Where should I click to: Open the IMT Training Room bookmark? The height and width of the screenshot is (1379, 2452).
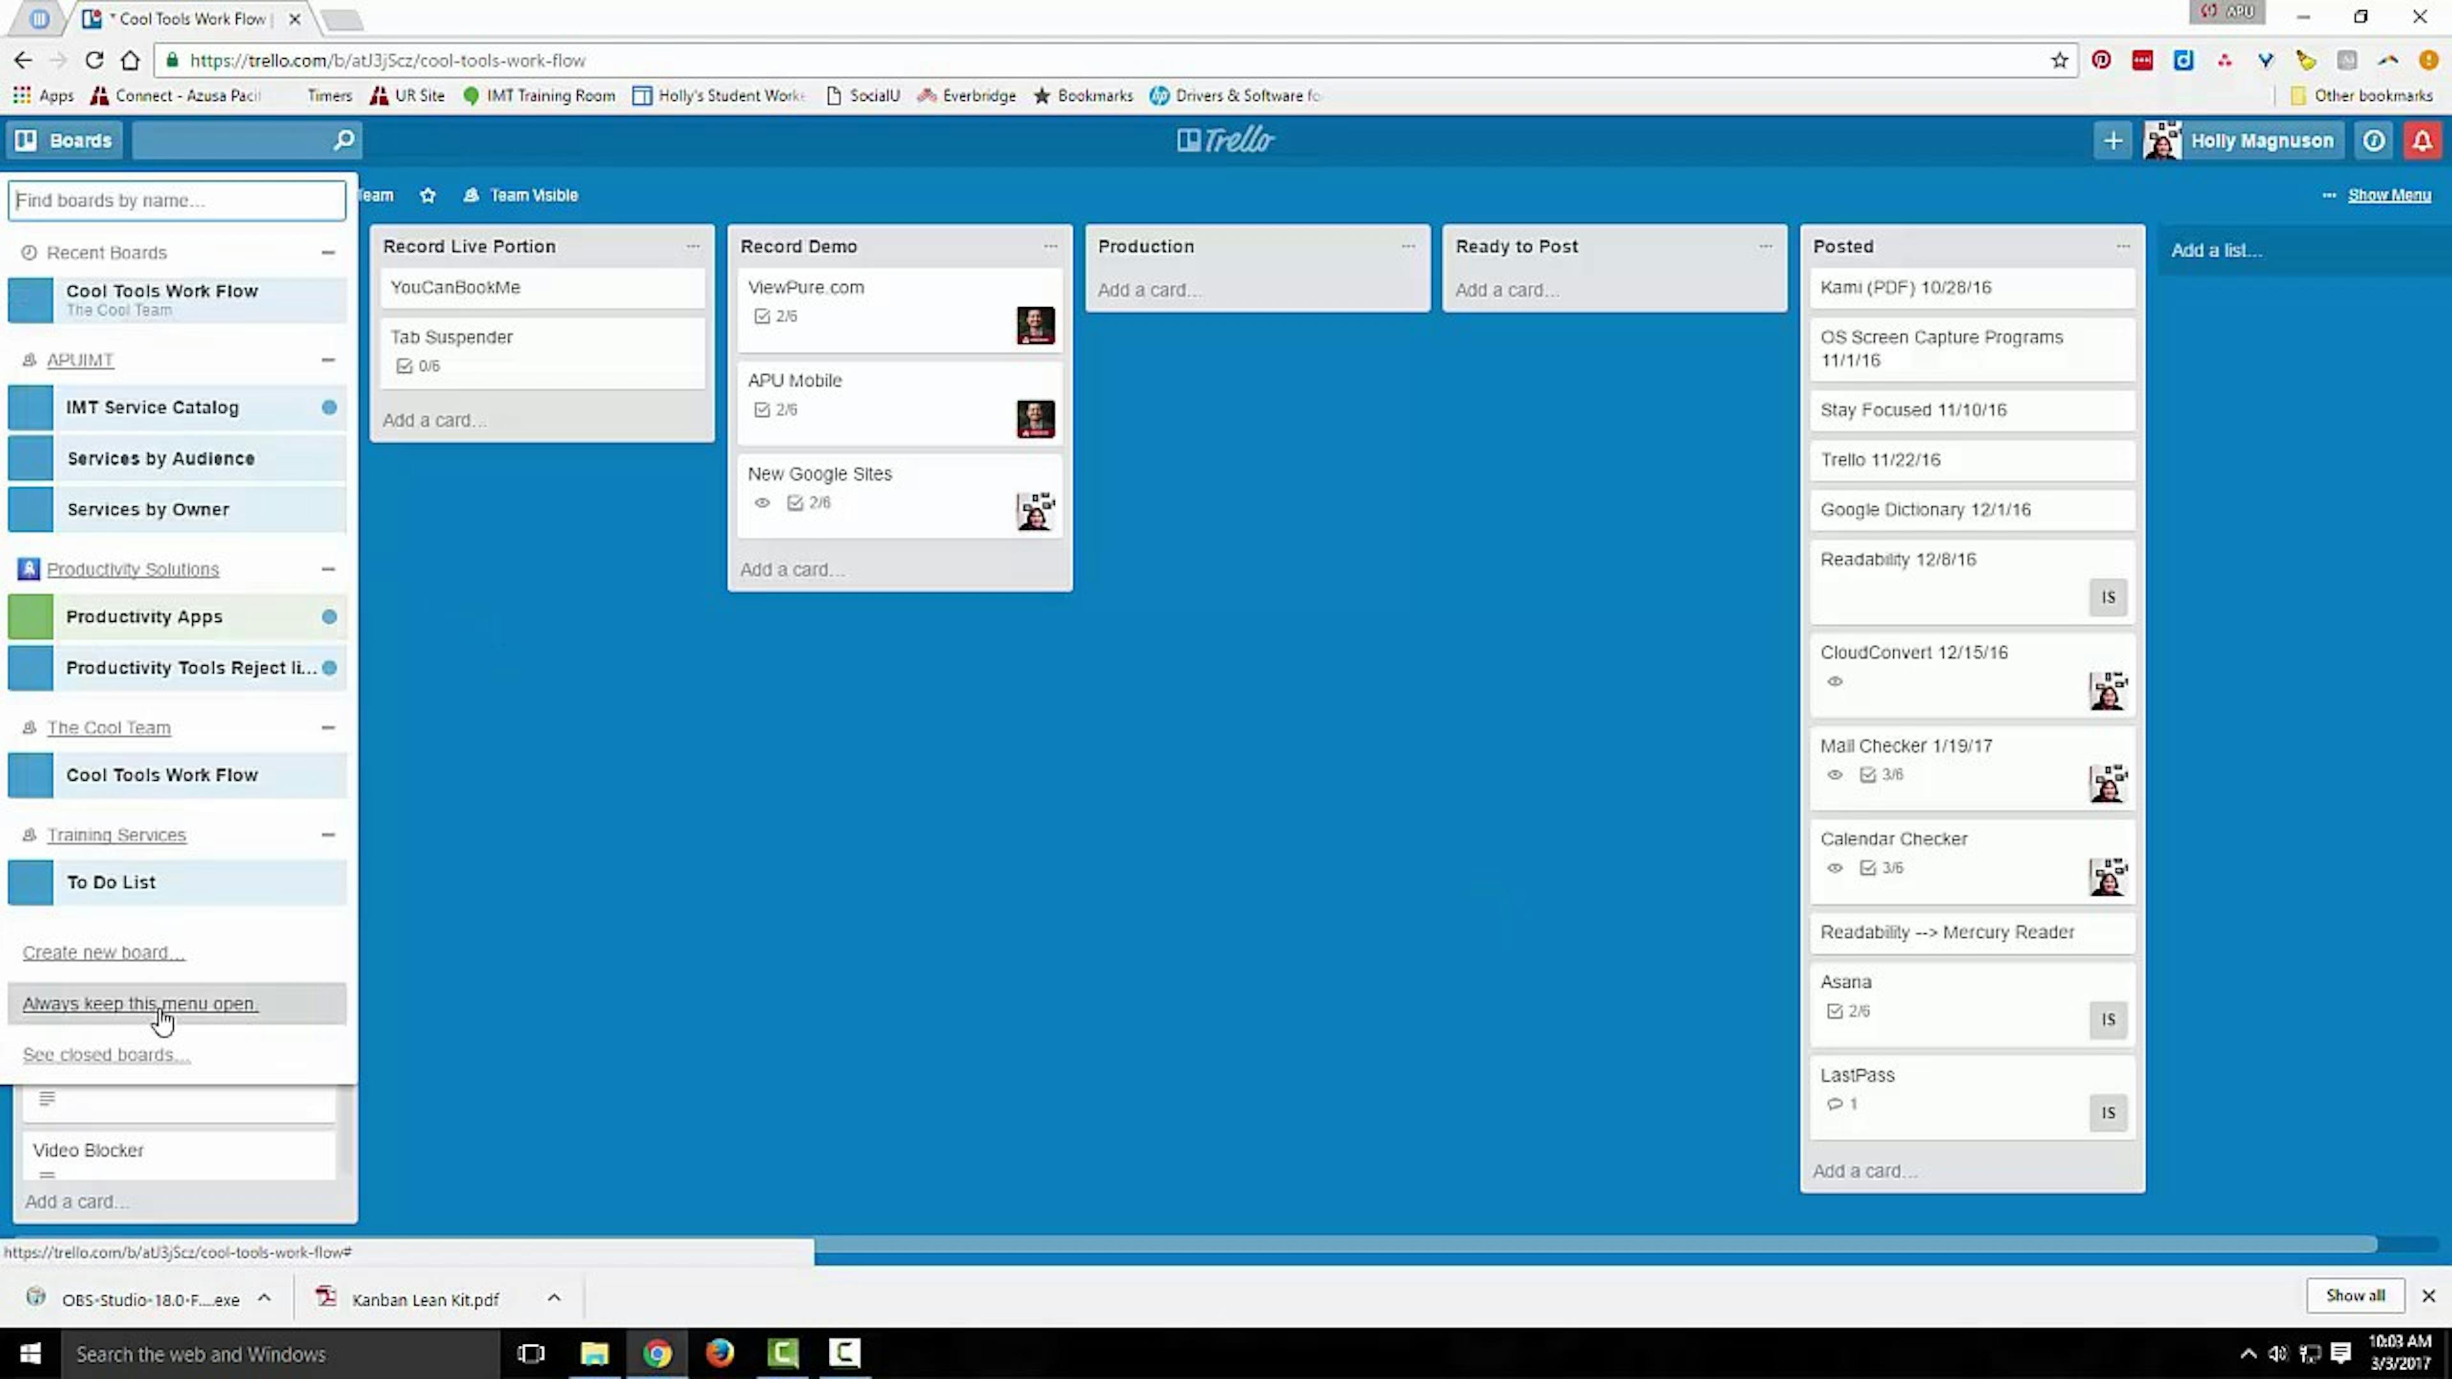click(539, 96)
